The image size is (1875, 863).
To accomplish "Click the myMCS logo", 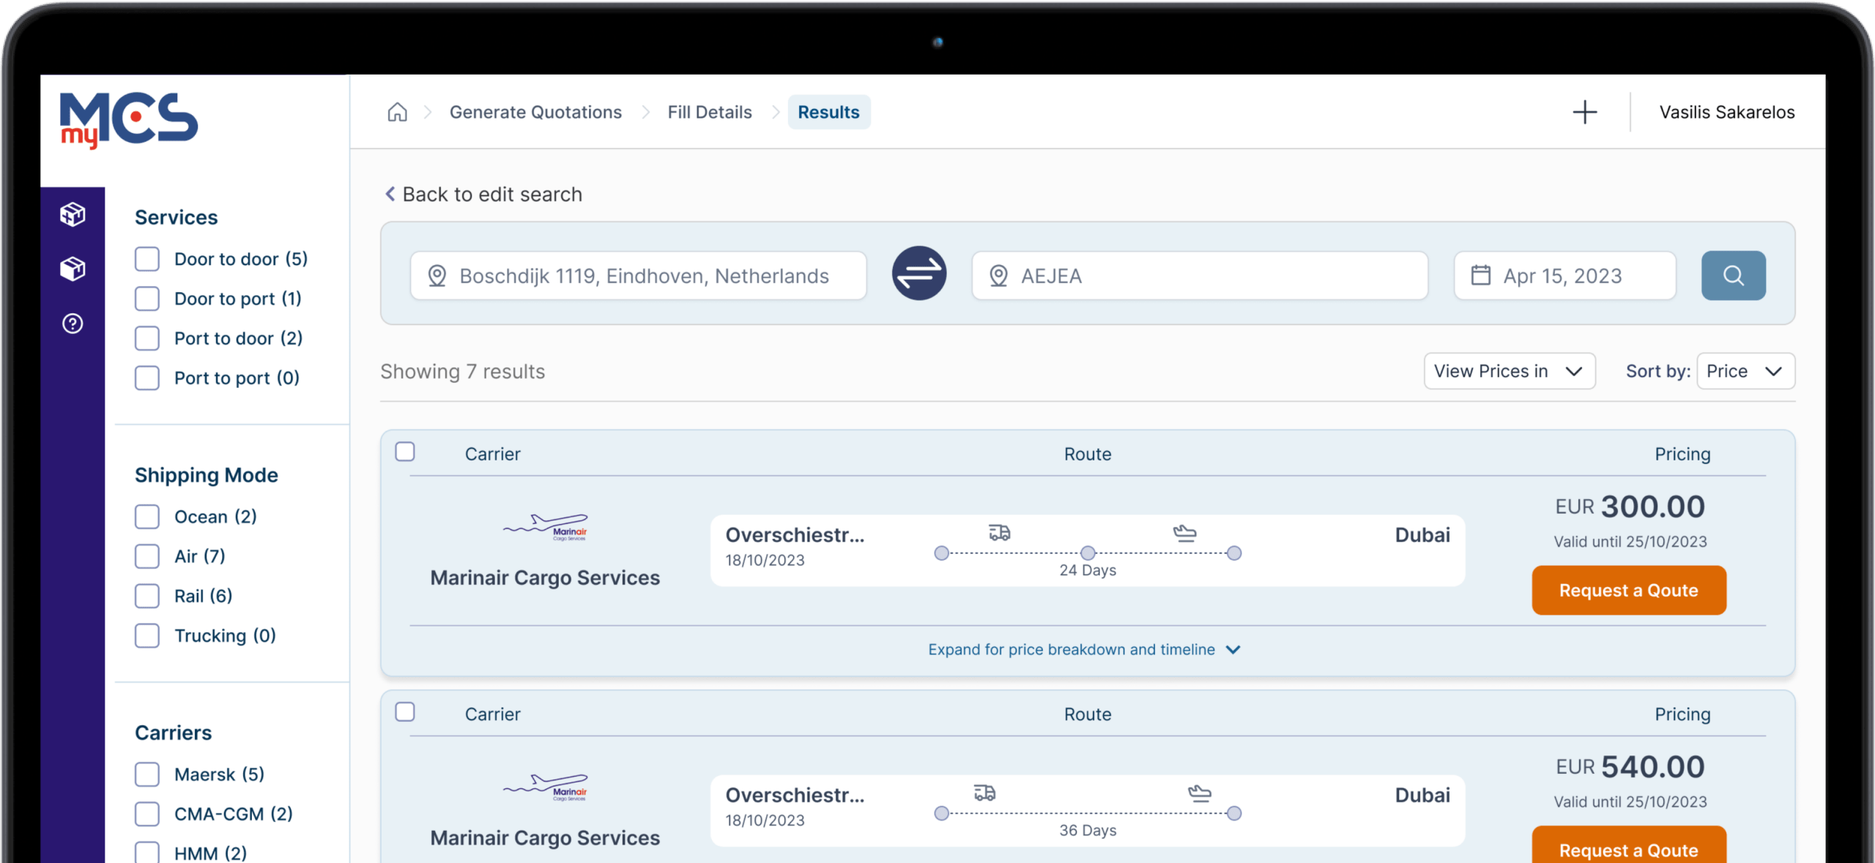I will 129,119.
